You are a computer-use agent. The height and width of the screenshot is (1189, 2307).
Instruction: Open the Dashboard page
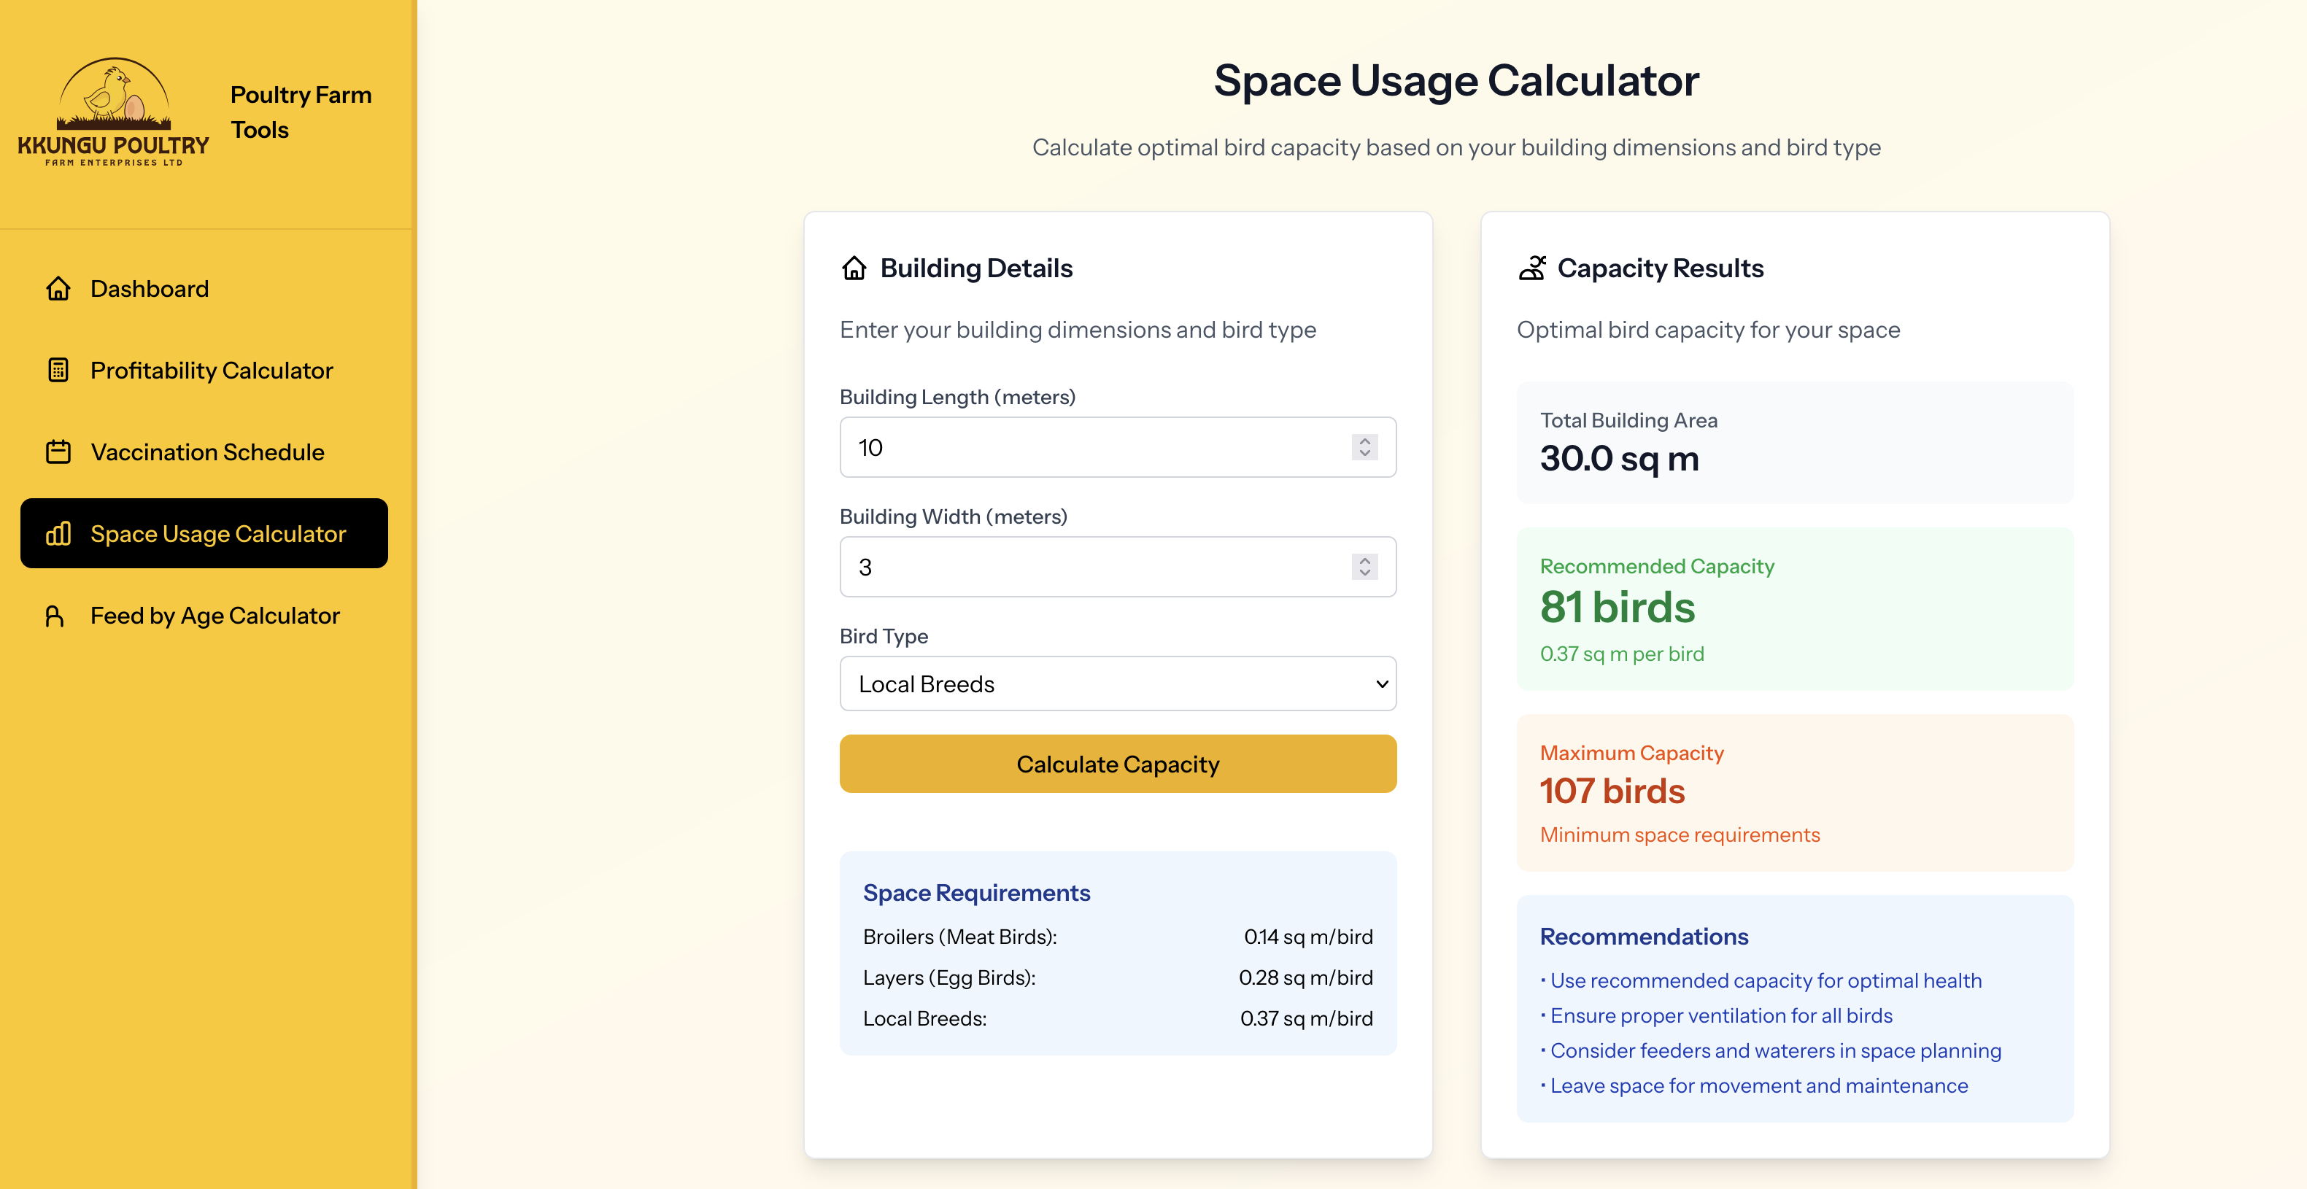click(x=150, y=288)
